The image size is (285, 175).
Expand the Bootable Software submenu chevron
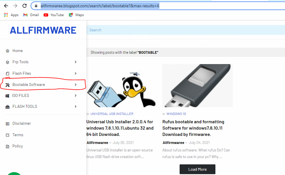tap(76, 84)
